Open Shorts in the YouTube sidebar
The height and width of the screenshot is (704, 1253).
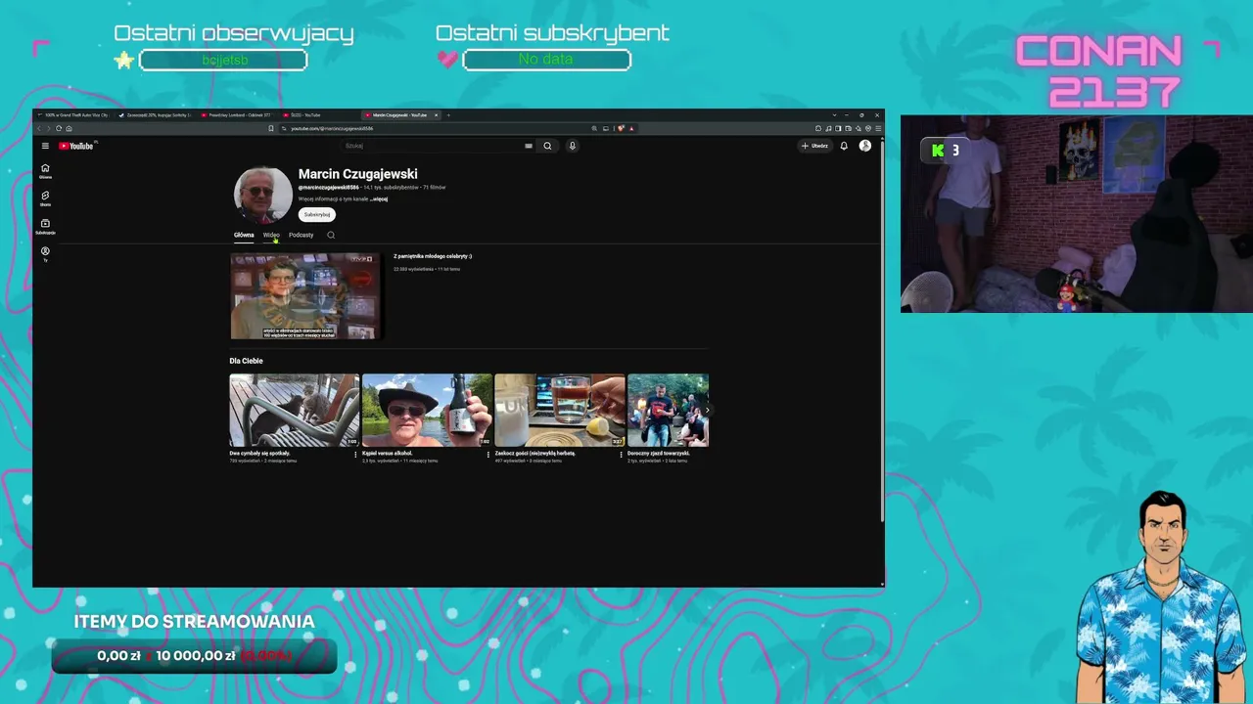[45, 198]
